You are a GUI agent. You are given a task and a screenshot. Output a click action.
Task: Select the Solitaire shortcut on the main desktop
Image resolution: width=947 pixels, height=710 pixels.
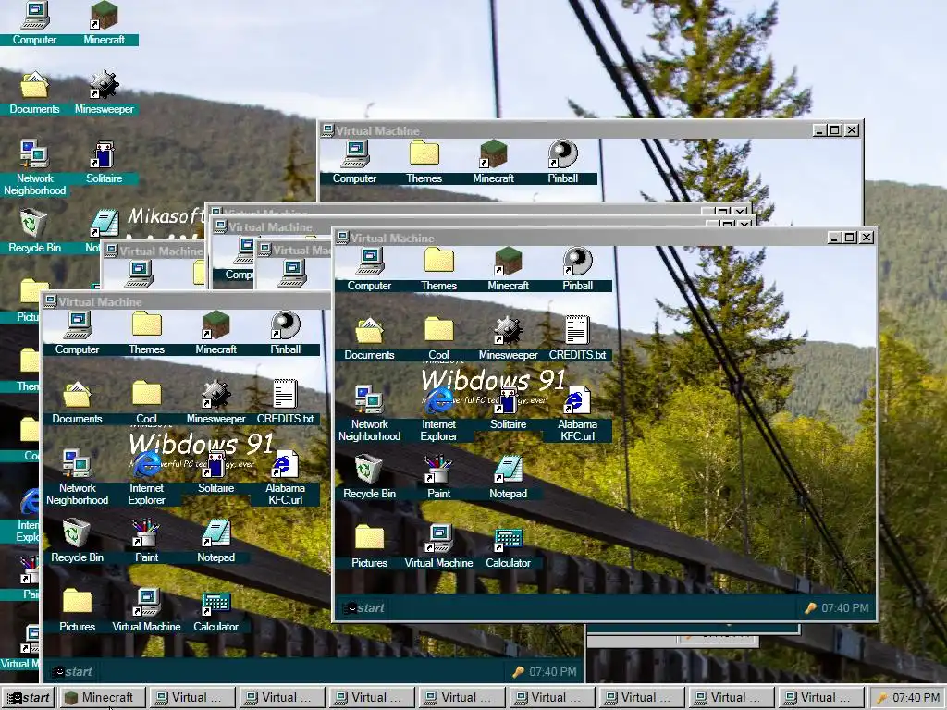(x=104, y=163)
